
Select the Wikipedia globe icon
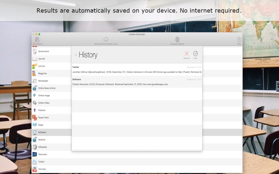coord(35,147)
